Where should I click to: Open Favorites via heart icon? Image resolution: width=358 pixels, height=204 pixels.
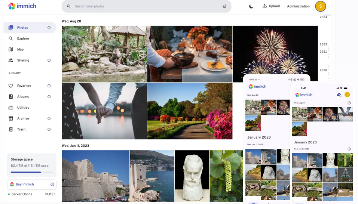coord(11,86)
